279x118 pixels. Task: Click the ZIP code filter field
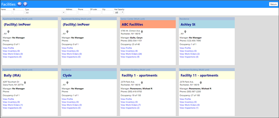[96, 12]
